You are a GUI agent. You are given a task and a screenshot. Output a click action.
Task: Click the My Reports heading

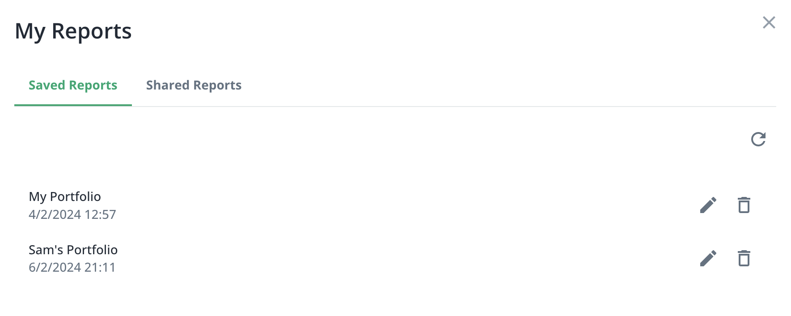73,31
